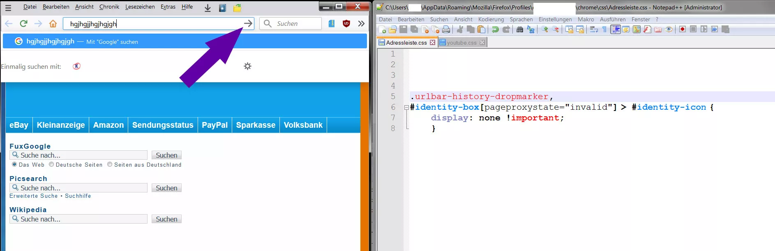Stop macro recording
The width and height of the screenshot is (775, 251).
click(x=693, y=29)
